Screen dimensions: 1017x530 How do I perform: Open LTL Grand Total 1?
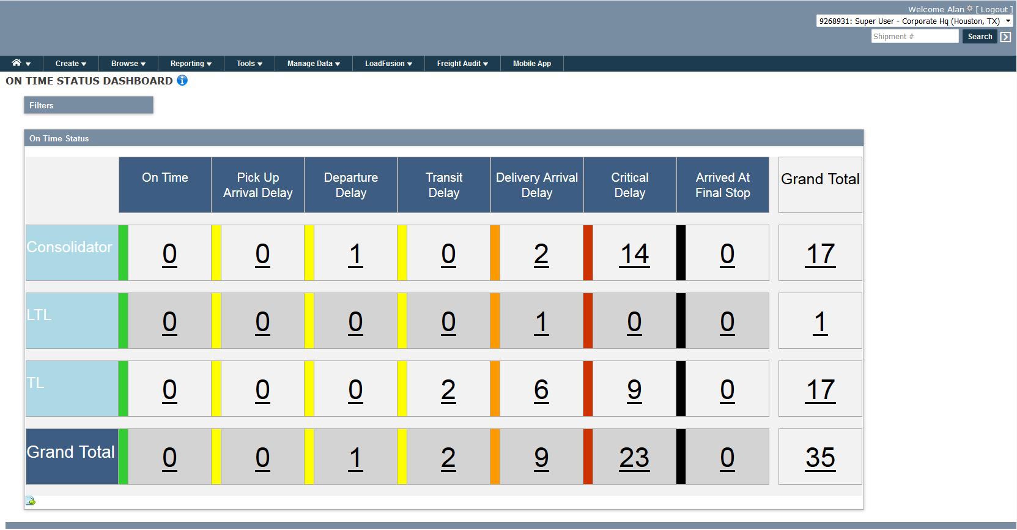[820, 322]
